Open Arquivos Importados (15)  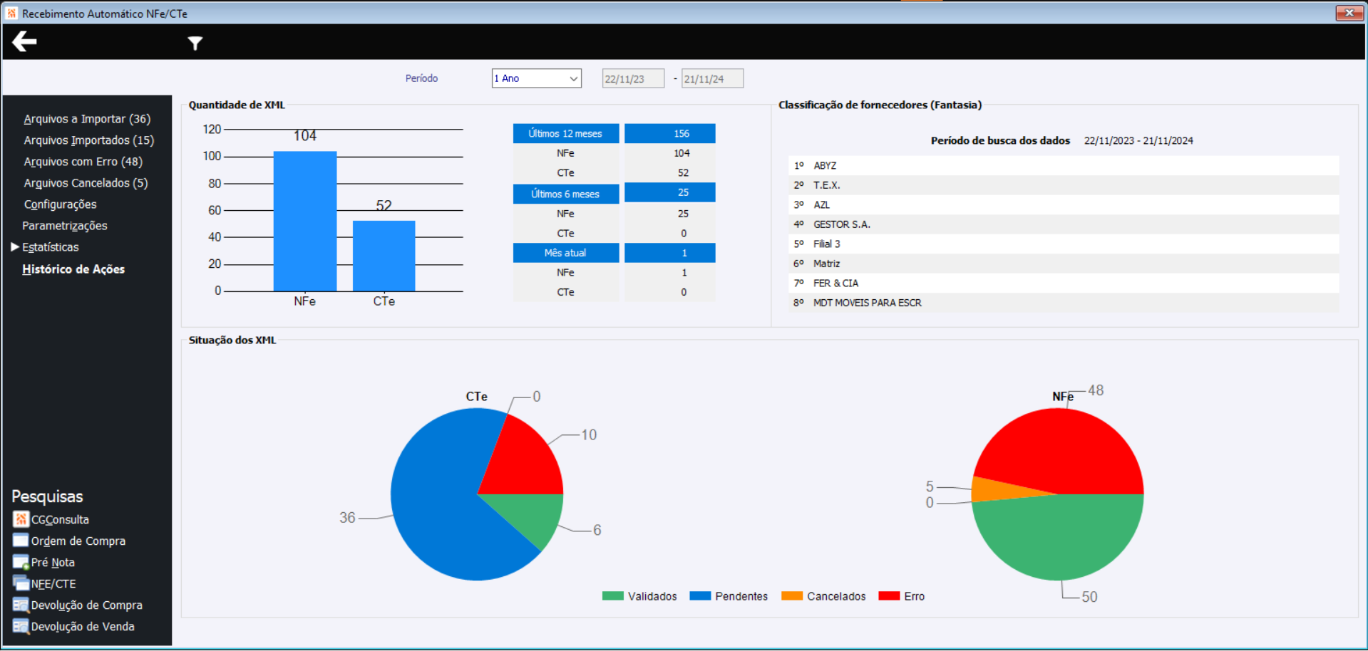89,140
